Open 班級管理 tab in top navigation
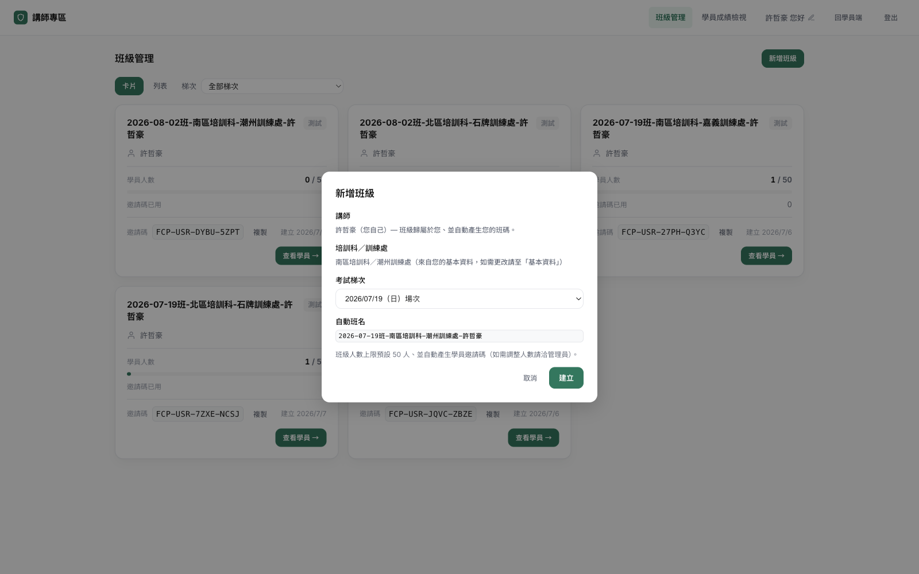919x574 pixels. pos(670,18)
